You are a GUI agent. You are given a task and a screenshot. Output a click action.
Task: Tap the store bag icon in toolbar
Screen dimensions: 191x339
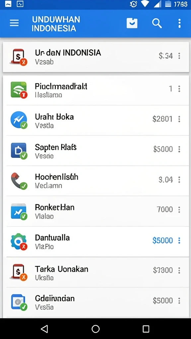[x=132, y=23]
